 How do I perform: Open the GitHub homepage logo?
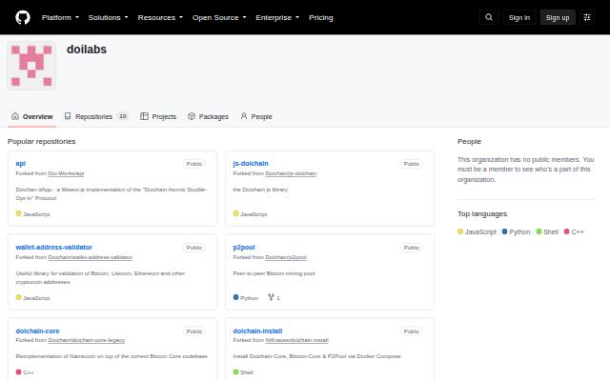click(23, 17)
